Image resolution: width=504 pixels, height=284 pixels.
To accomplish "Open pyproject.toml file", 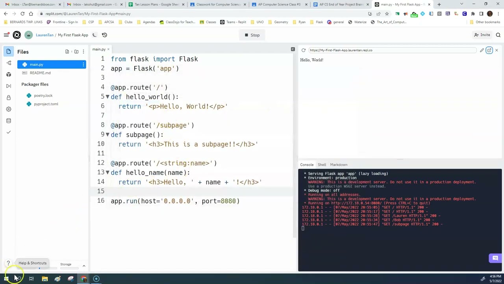I will click(x=46, y=104).
